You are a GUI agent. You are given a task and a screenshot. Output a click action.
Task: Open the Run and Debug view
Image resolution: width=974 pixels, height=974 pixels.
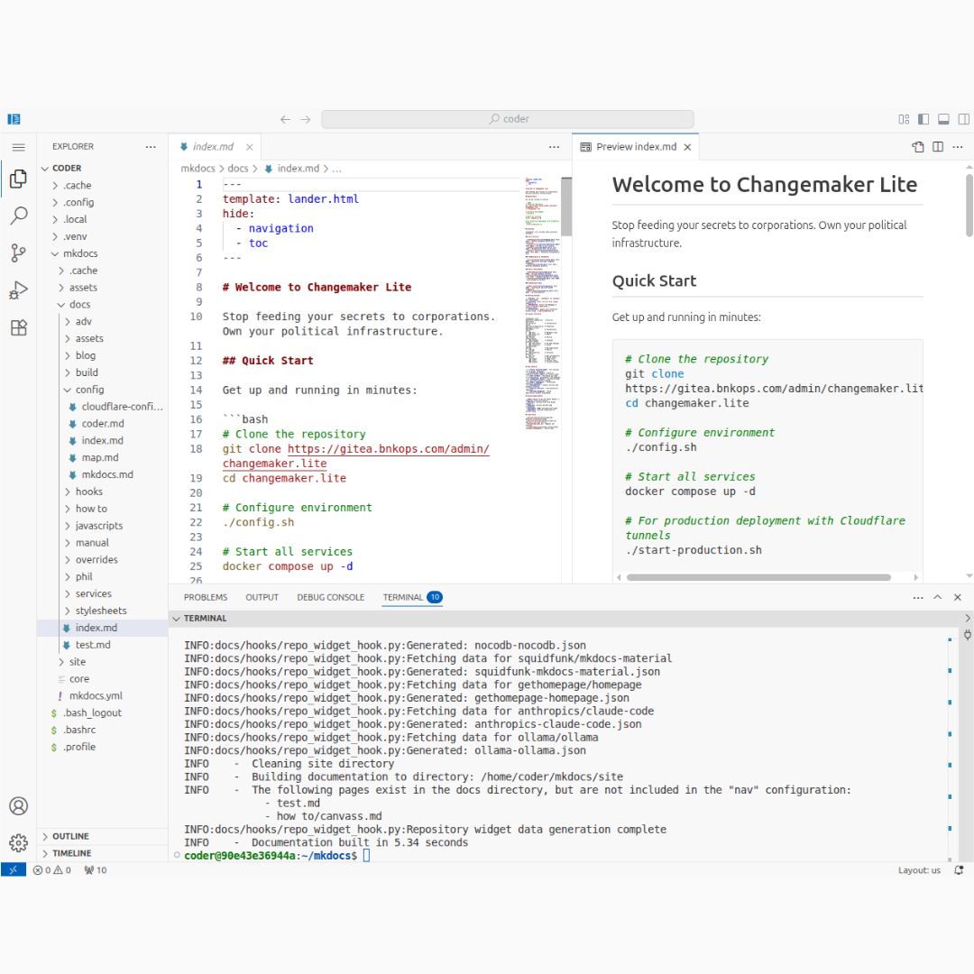(x=18, y=290)
